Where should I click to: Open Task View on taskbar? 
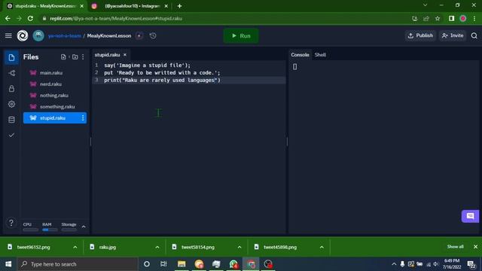tap(163, 264)
